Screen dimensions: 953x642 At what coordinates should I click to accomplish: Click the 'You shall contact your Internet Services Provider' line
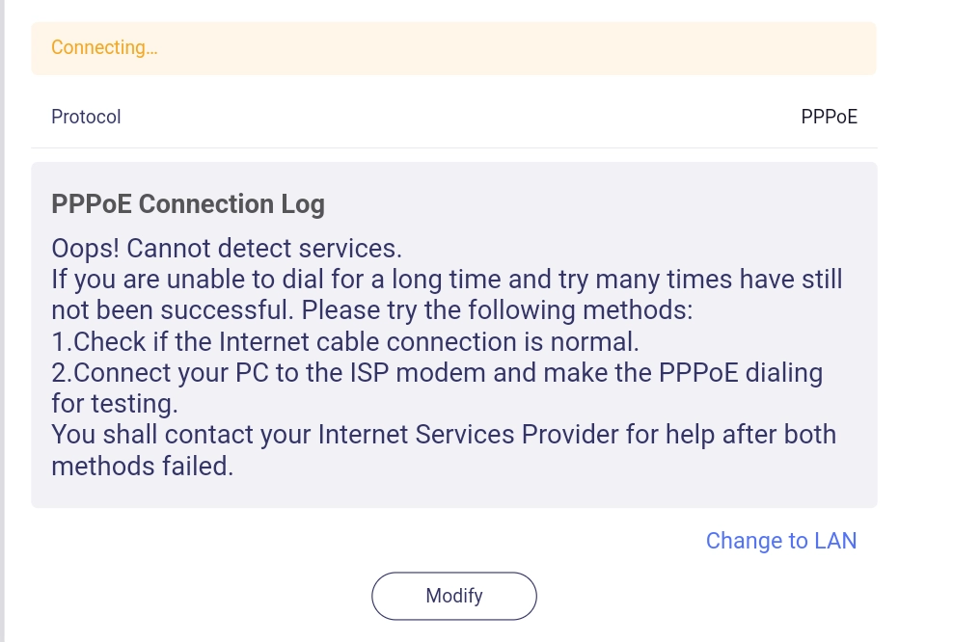pos(444,435)
